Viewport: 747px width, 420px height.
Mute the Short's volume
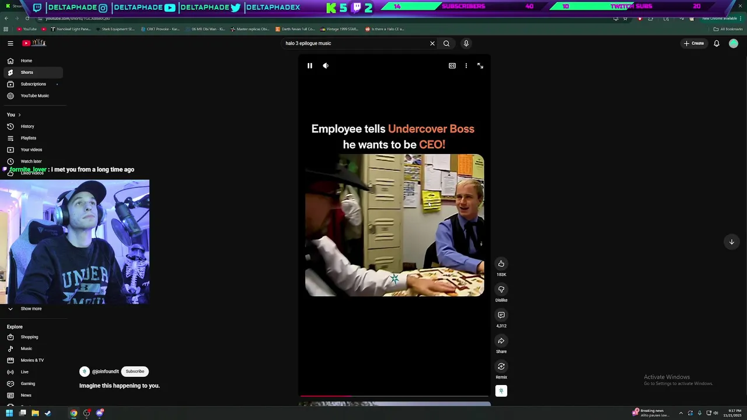click(x=326, y=66)
